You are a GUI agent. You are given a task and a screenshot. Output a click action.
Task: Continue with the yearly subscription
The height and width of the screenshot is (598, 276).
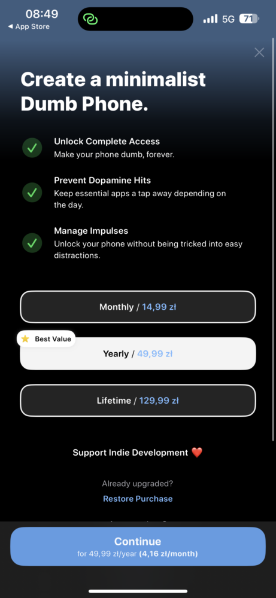coord(138,547)
